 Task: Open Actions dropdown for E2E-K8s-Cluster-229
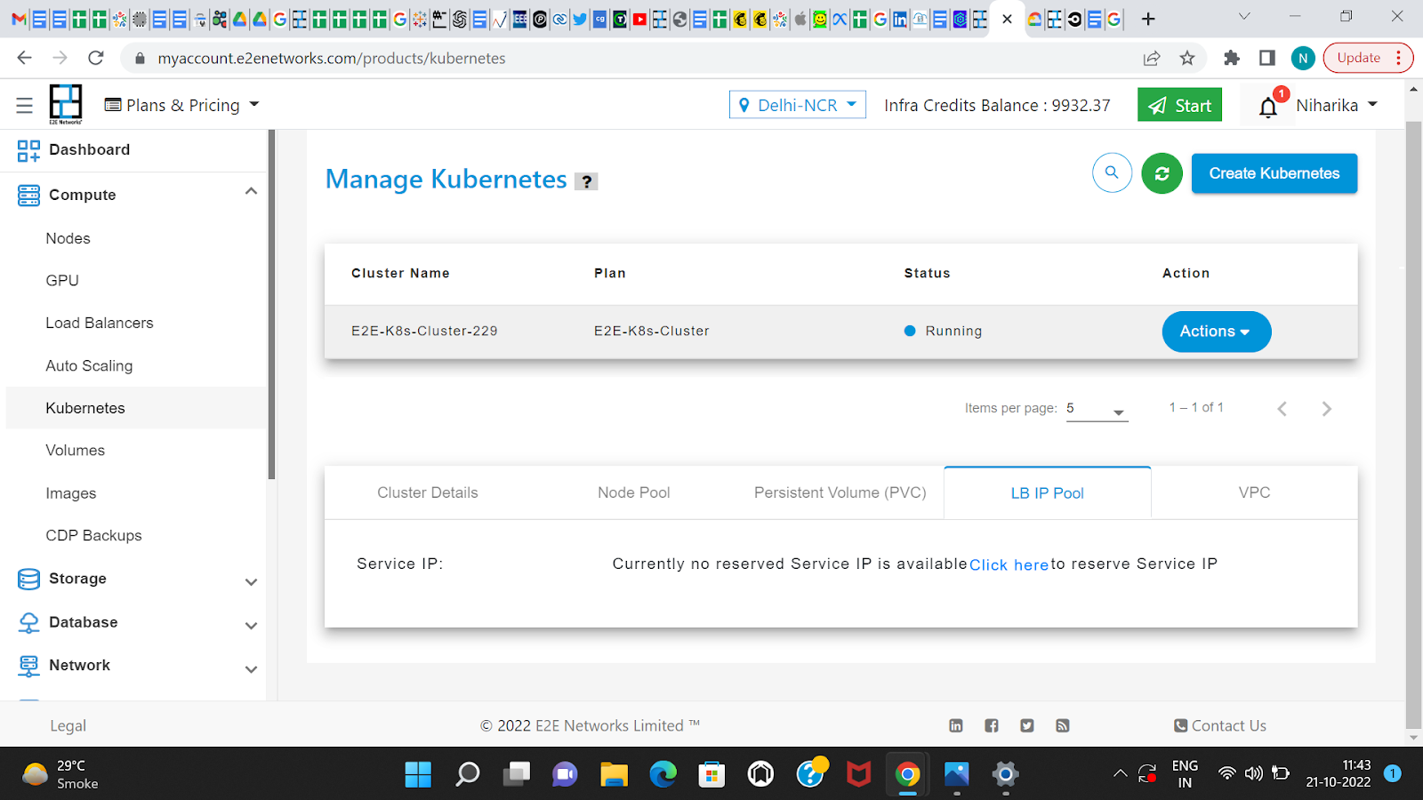(x=1216, y=332)
